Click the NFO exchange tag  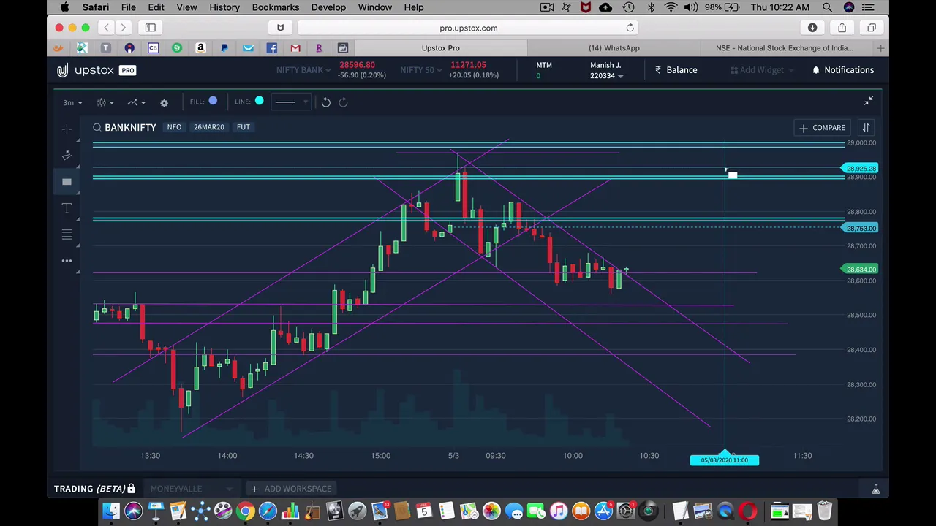coord(174,127)
